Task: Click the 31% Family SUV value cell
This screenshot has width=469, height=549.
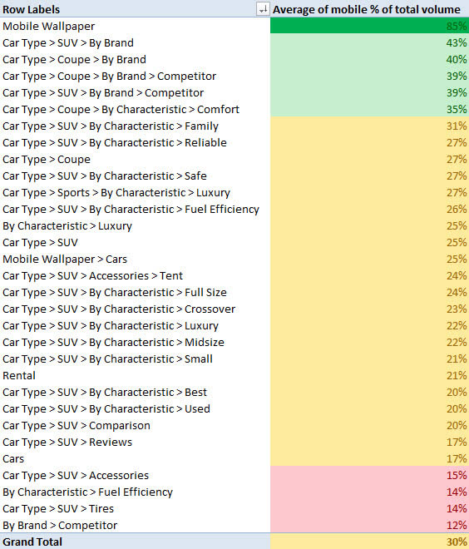Action: pos(369,126)
